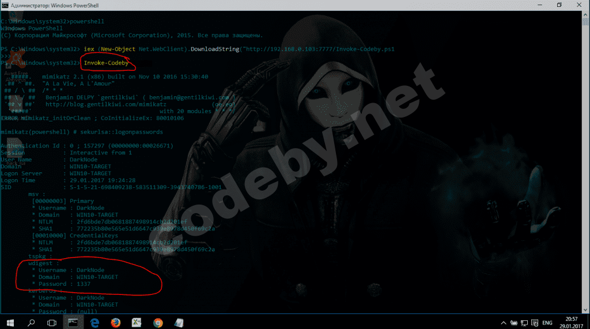Screen dimensions: 590x329
Task: Select the PowerShell console taskbar button
Action: pos(73,323)
